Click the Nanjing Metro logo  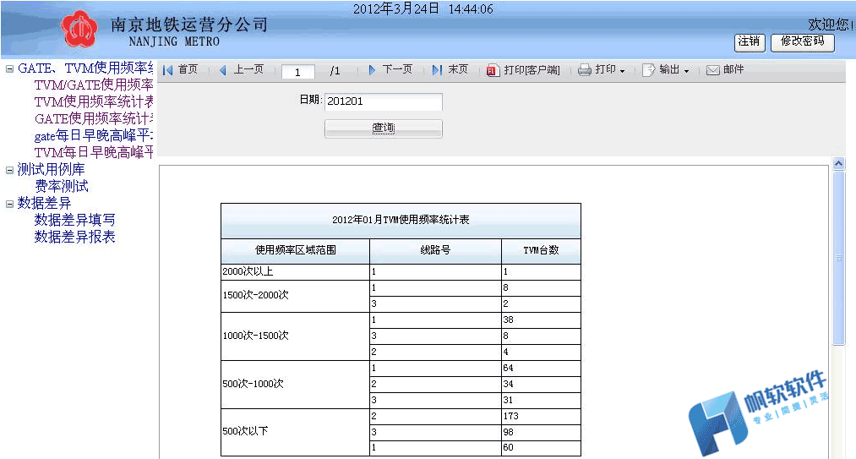point(79,29)
